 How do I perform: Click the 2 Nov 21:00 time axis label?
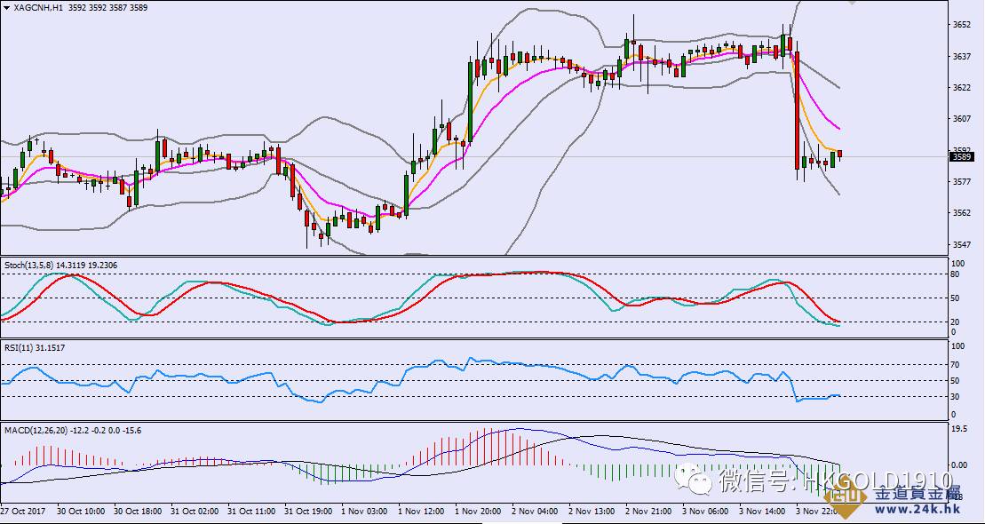(x=647, y=512)
